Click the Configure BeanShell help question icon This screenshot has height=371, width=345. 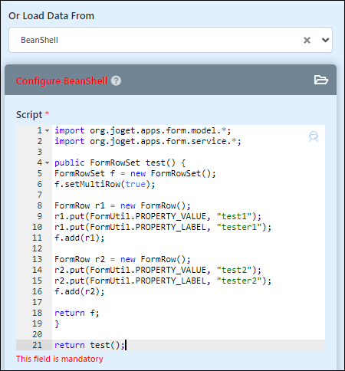point(116,80)
